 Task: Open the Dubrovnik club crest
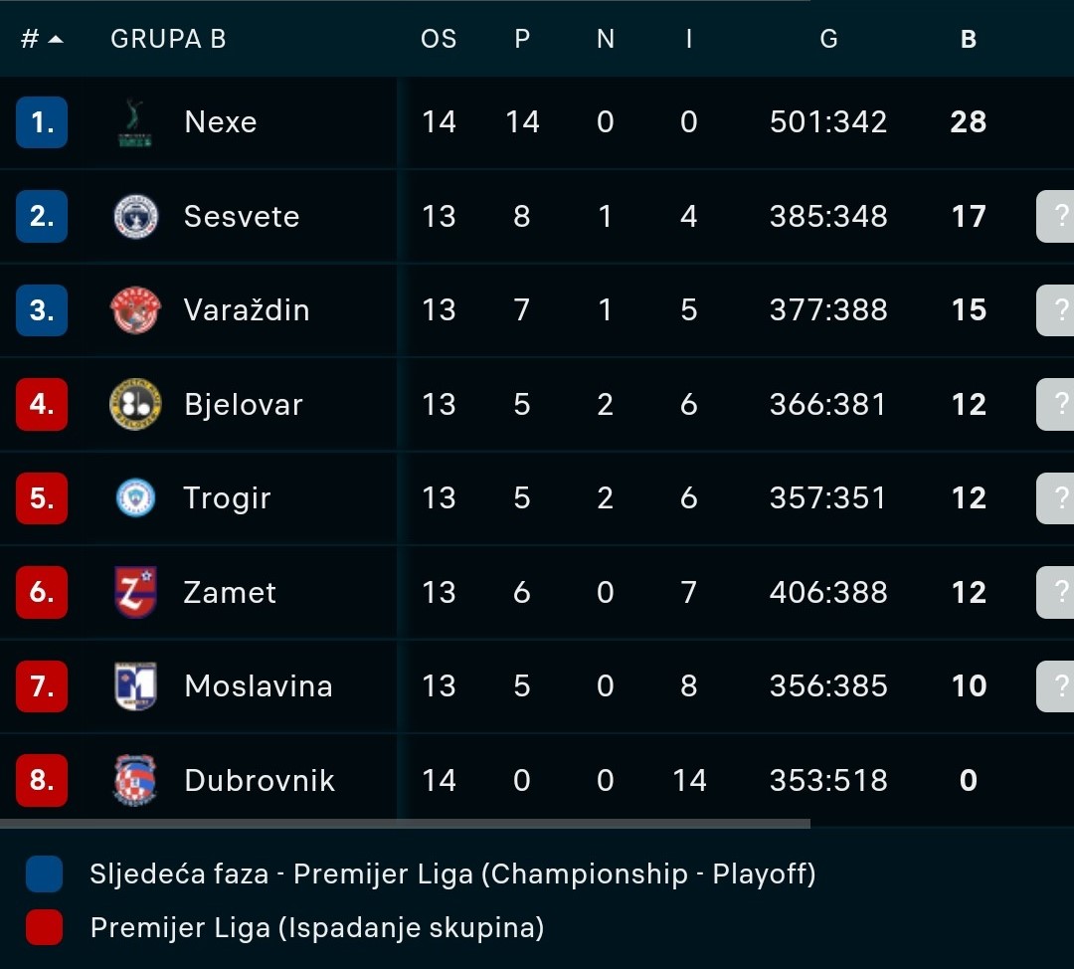pos(135,780)
